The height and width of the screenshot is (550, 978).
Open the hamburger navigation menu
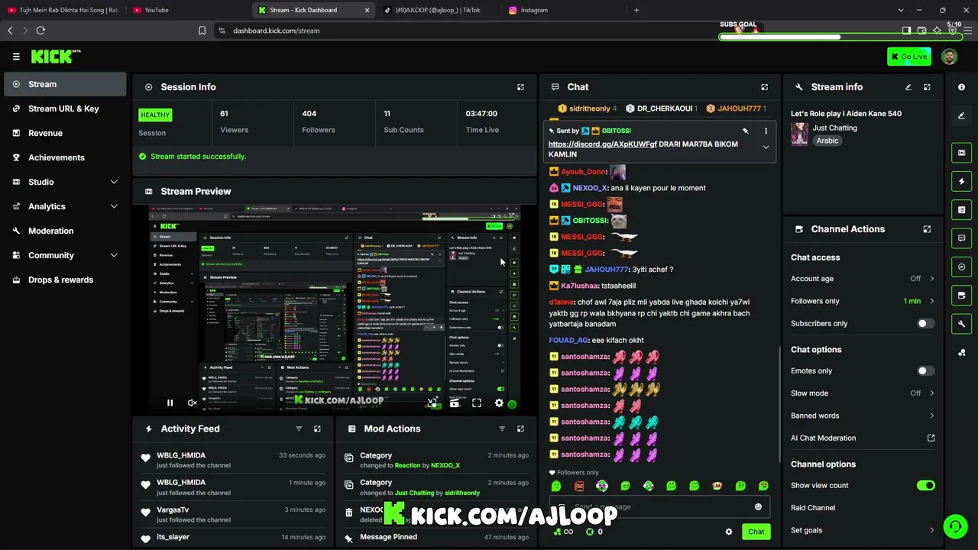[16, 57]
